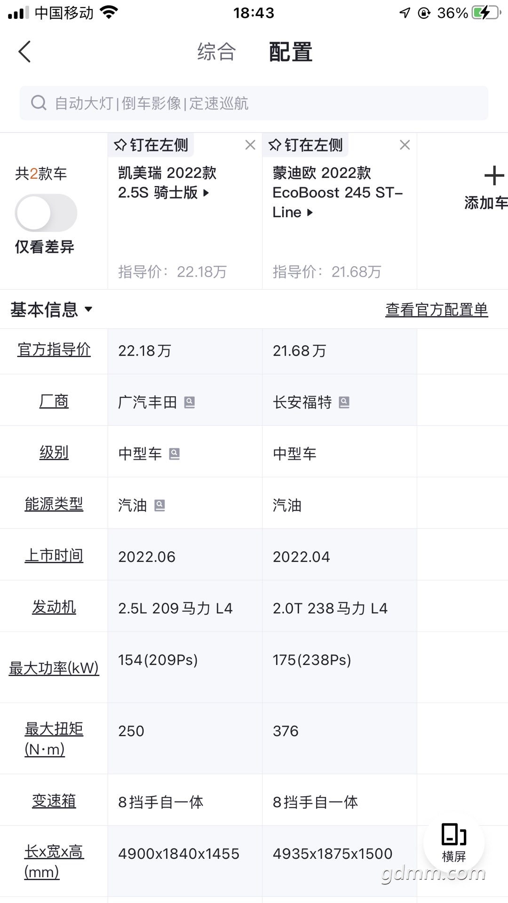The image size is (508, 903).
Task: Open 凯美瑞 2022款 2.5S 骑士版 trim selector
Action: point(167,183)
